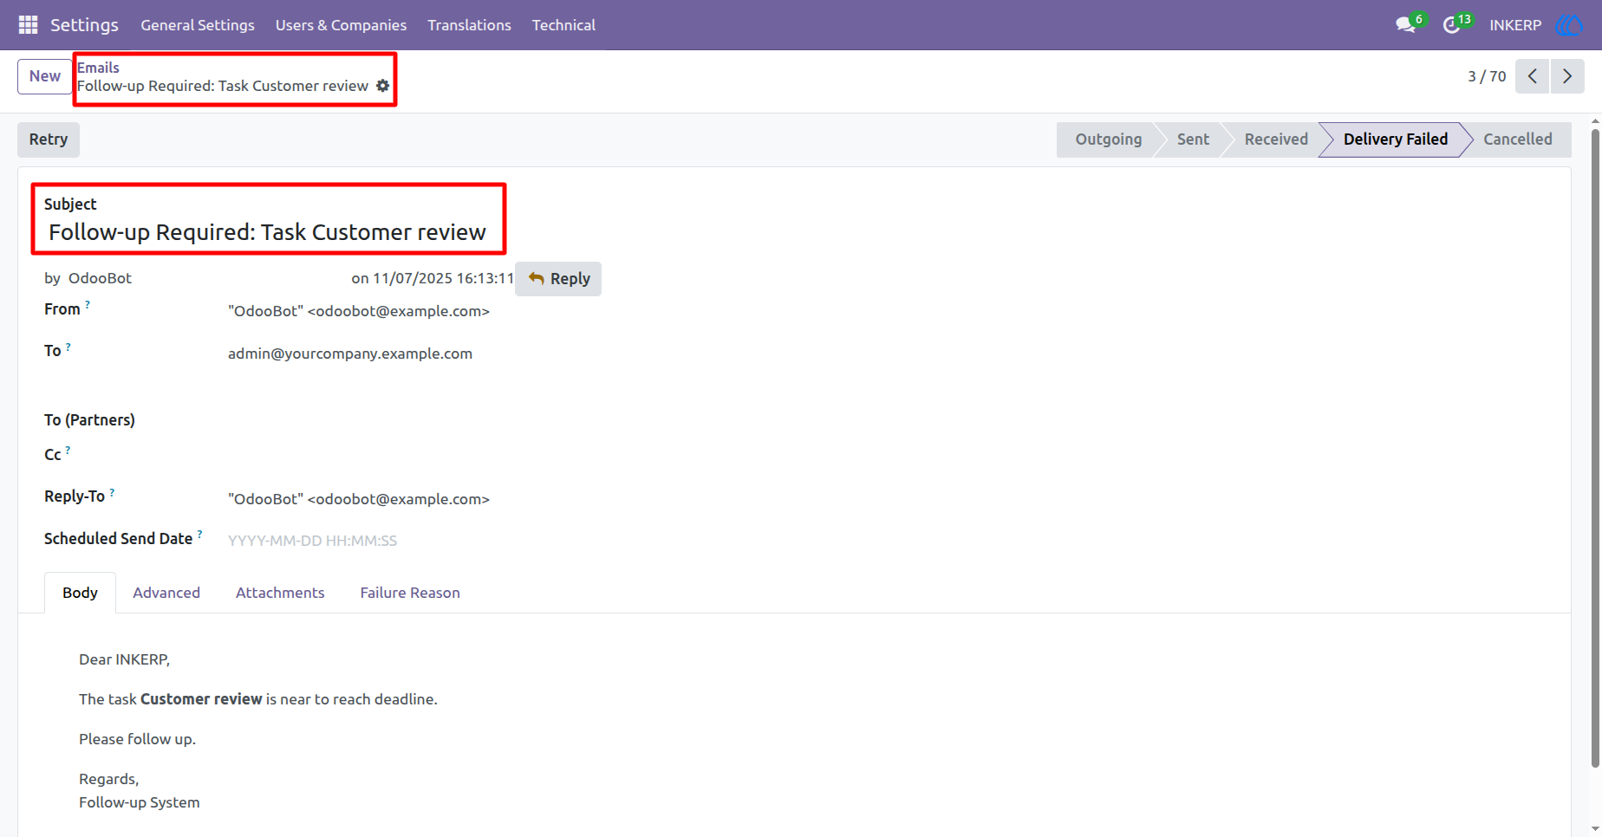1602x837 pixels.
Task: Set status to Cancelled
Action: click(1518, 139)
